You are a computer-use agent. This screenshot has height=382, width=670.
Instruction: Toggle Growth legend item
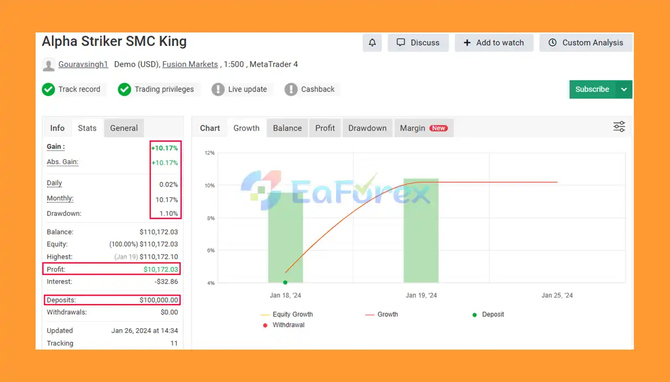pyautogui.click(x=381, y=315)
